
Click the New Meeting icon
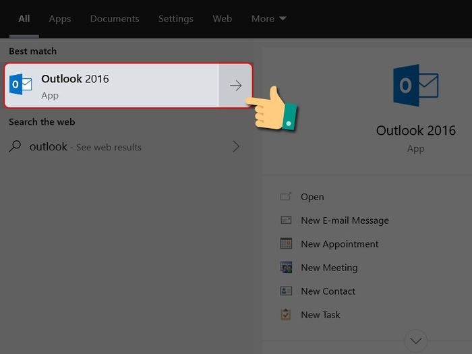coord(286,267)
